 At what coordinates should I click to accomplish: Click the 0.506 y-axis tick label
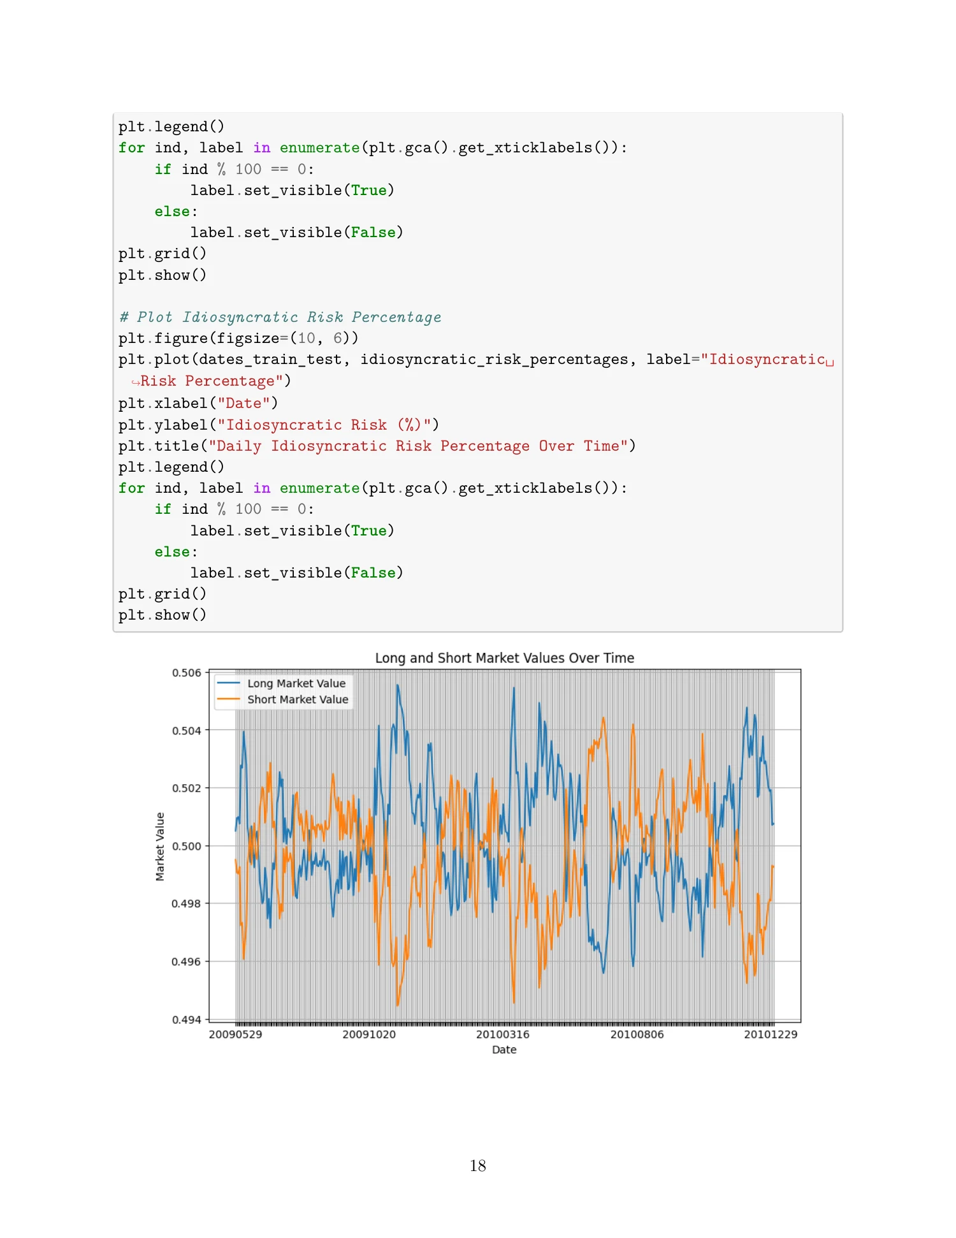click(x=186, y=673)
